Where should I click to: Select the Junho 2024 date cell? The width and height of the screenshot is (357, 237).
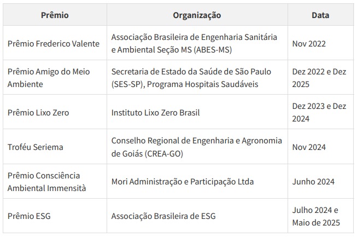pyautogui.click(x=313, y=182)
